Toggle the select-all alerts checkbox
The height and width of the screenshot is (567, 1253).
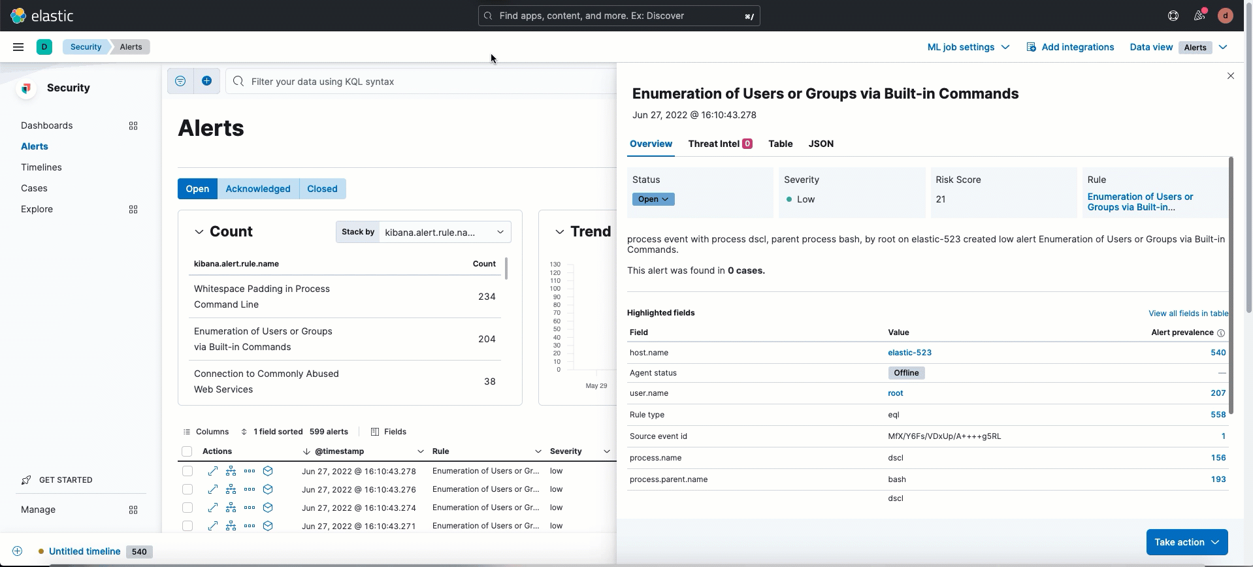(x=187, y=451)
